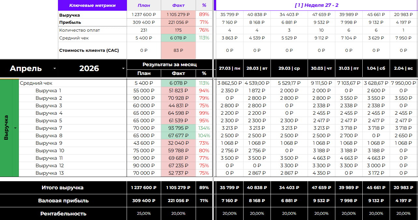Select the '2.04 | вс' date column header
The width and height of the screenshot is (418, 220).
coord(404,68)
